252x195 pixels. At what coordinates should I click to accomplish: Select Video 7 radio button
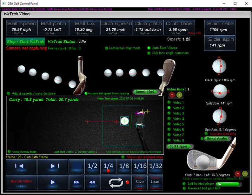pos(169,135)
